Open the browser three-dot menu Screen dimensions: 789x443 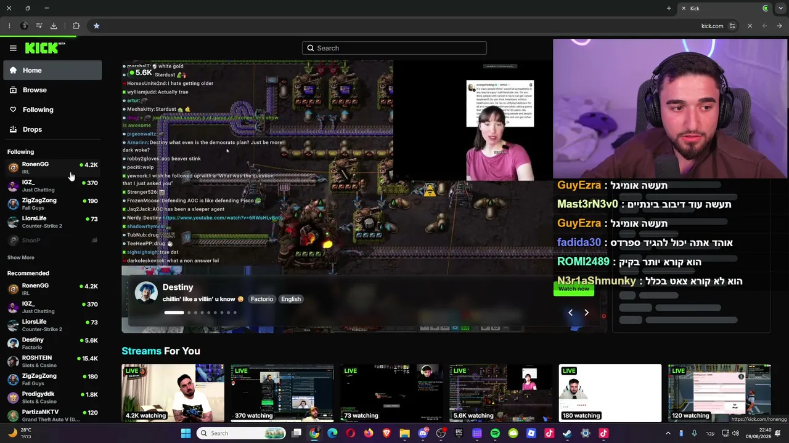[x=9, y=26]
